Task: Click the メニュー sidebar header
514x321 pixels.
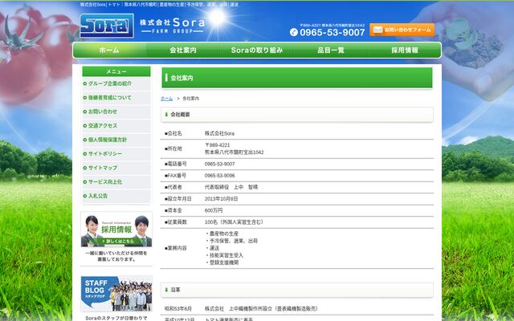Action: pyautogui.click(x=116, y=71)
